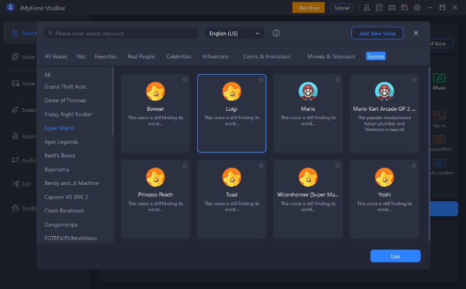
Task: Toggle favorite star on Luigi card
Action: pos(261,80)
